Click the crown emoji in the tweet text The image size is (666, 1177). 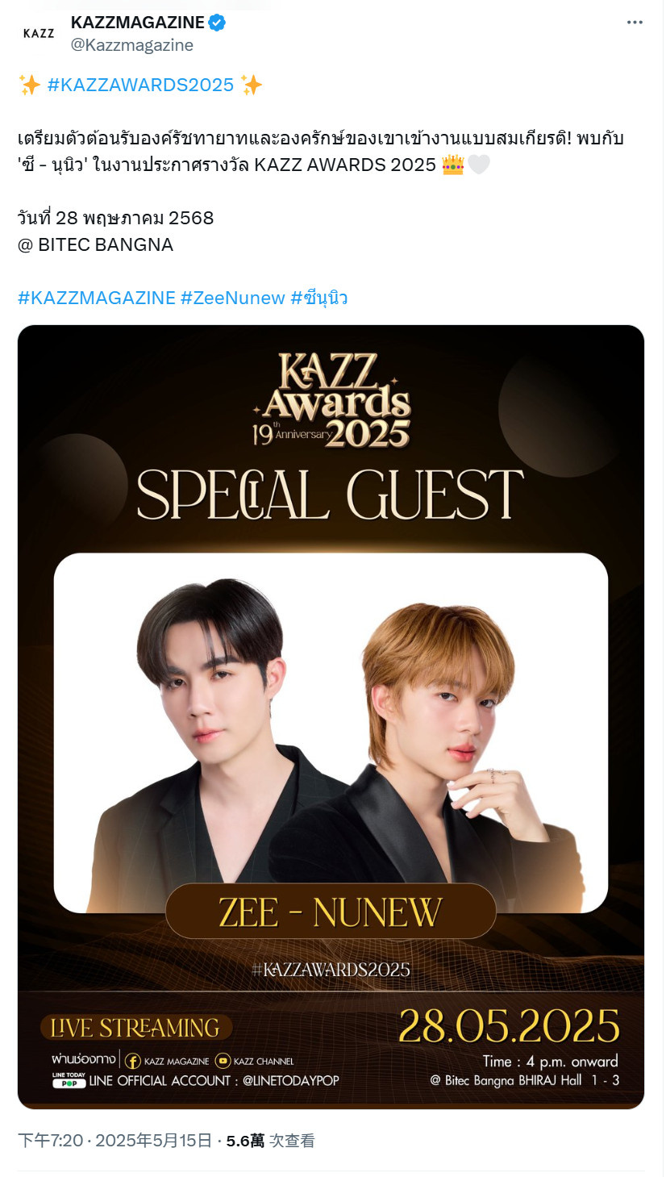452,165
